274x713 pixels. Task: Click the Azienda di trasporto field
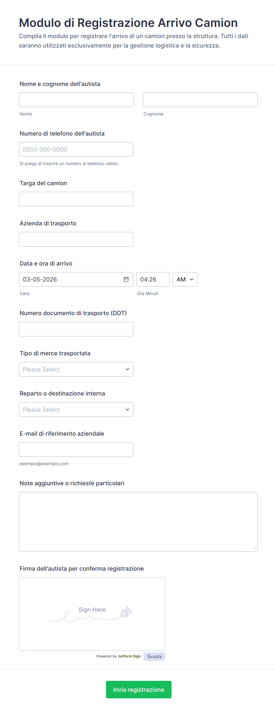point(76,239)
